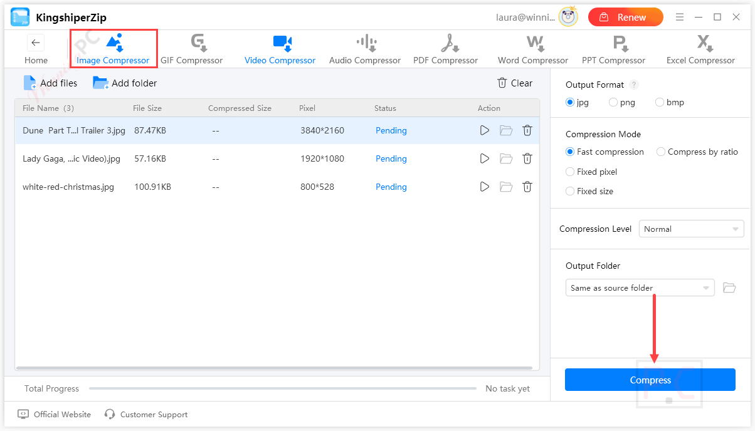Open output folder for Dune image

pos(506,130)
